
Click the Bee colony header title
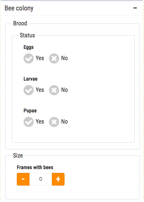pos(19,8)
